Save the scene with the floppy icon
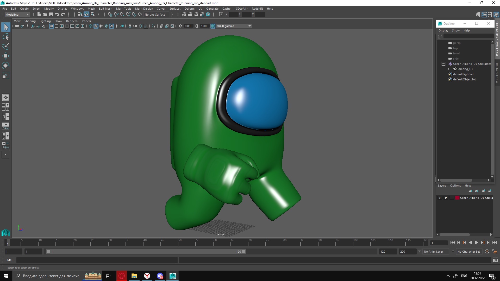500x281 pixels. coord(51,15)
